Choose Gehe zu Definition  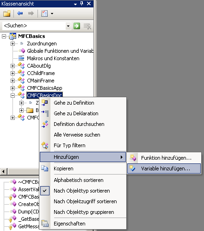click(83, 103)
